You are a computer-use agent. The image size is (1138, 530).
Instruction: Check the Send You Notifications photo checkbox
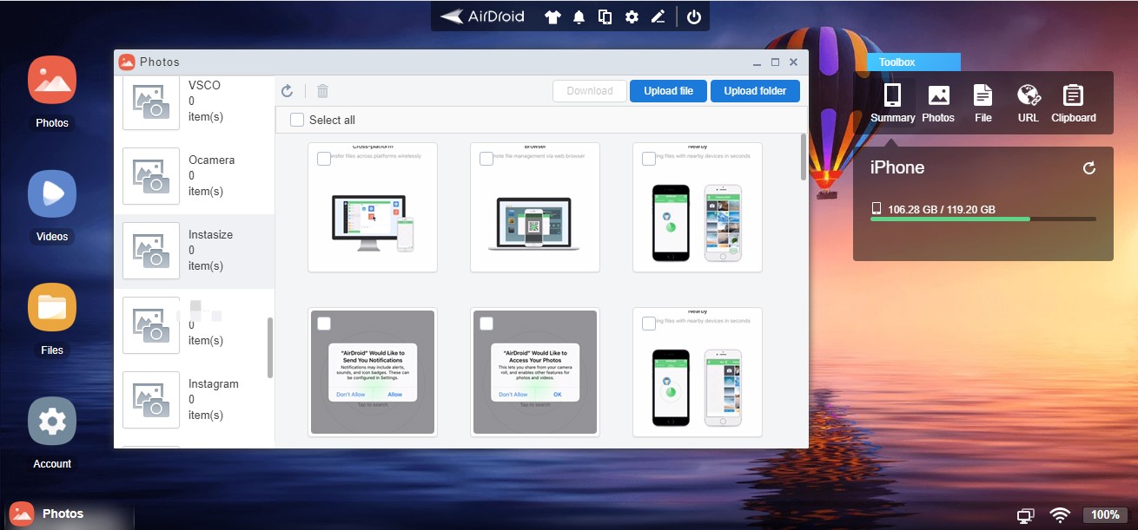coord(324,324)
